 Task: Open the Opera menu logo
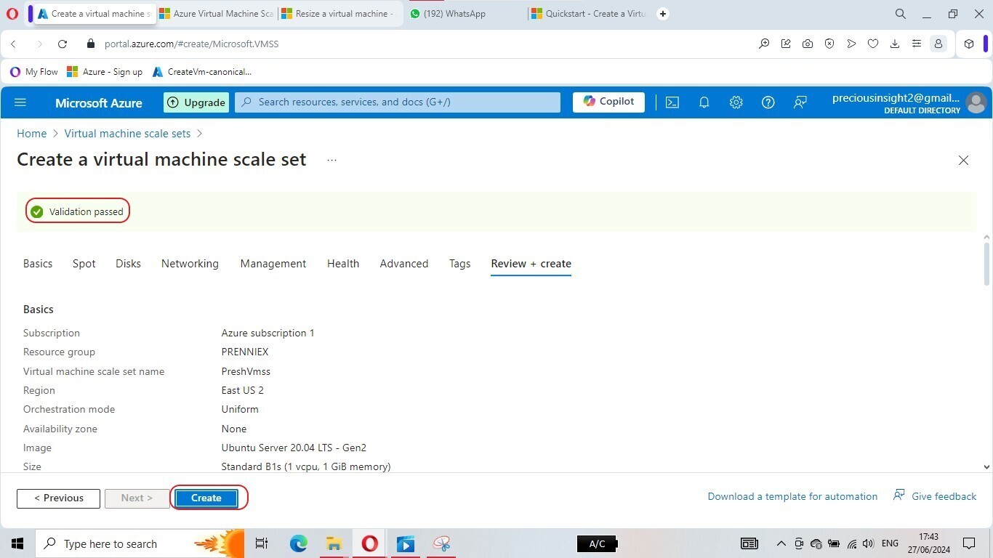click(12, 13)
